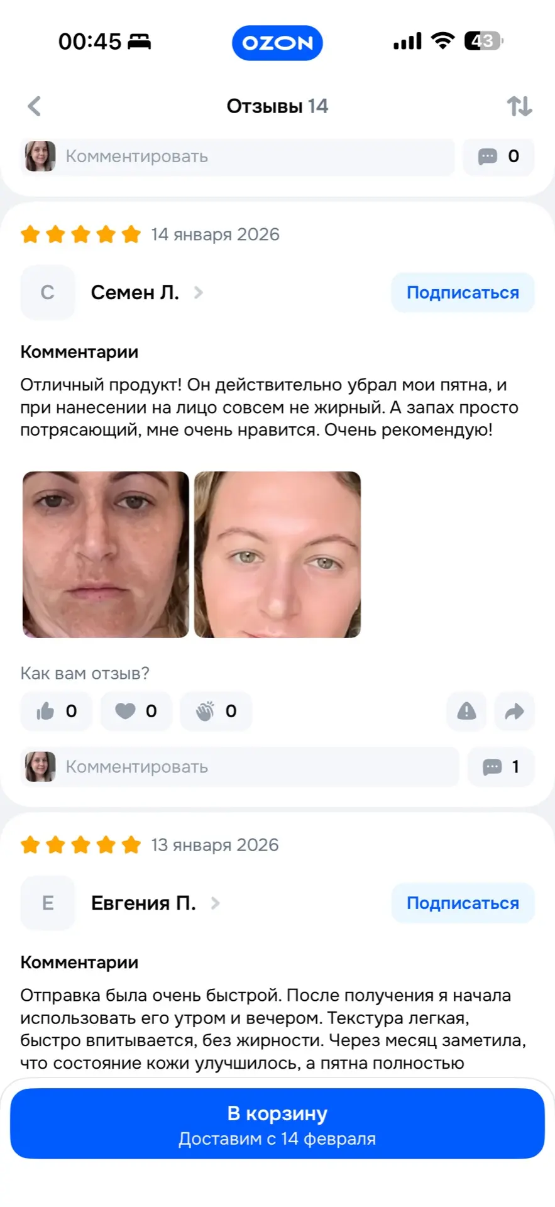Add the product to cart with В корзину
Screen dimensions: 555x1207
pos(277,1124)
